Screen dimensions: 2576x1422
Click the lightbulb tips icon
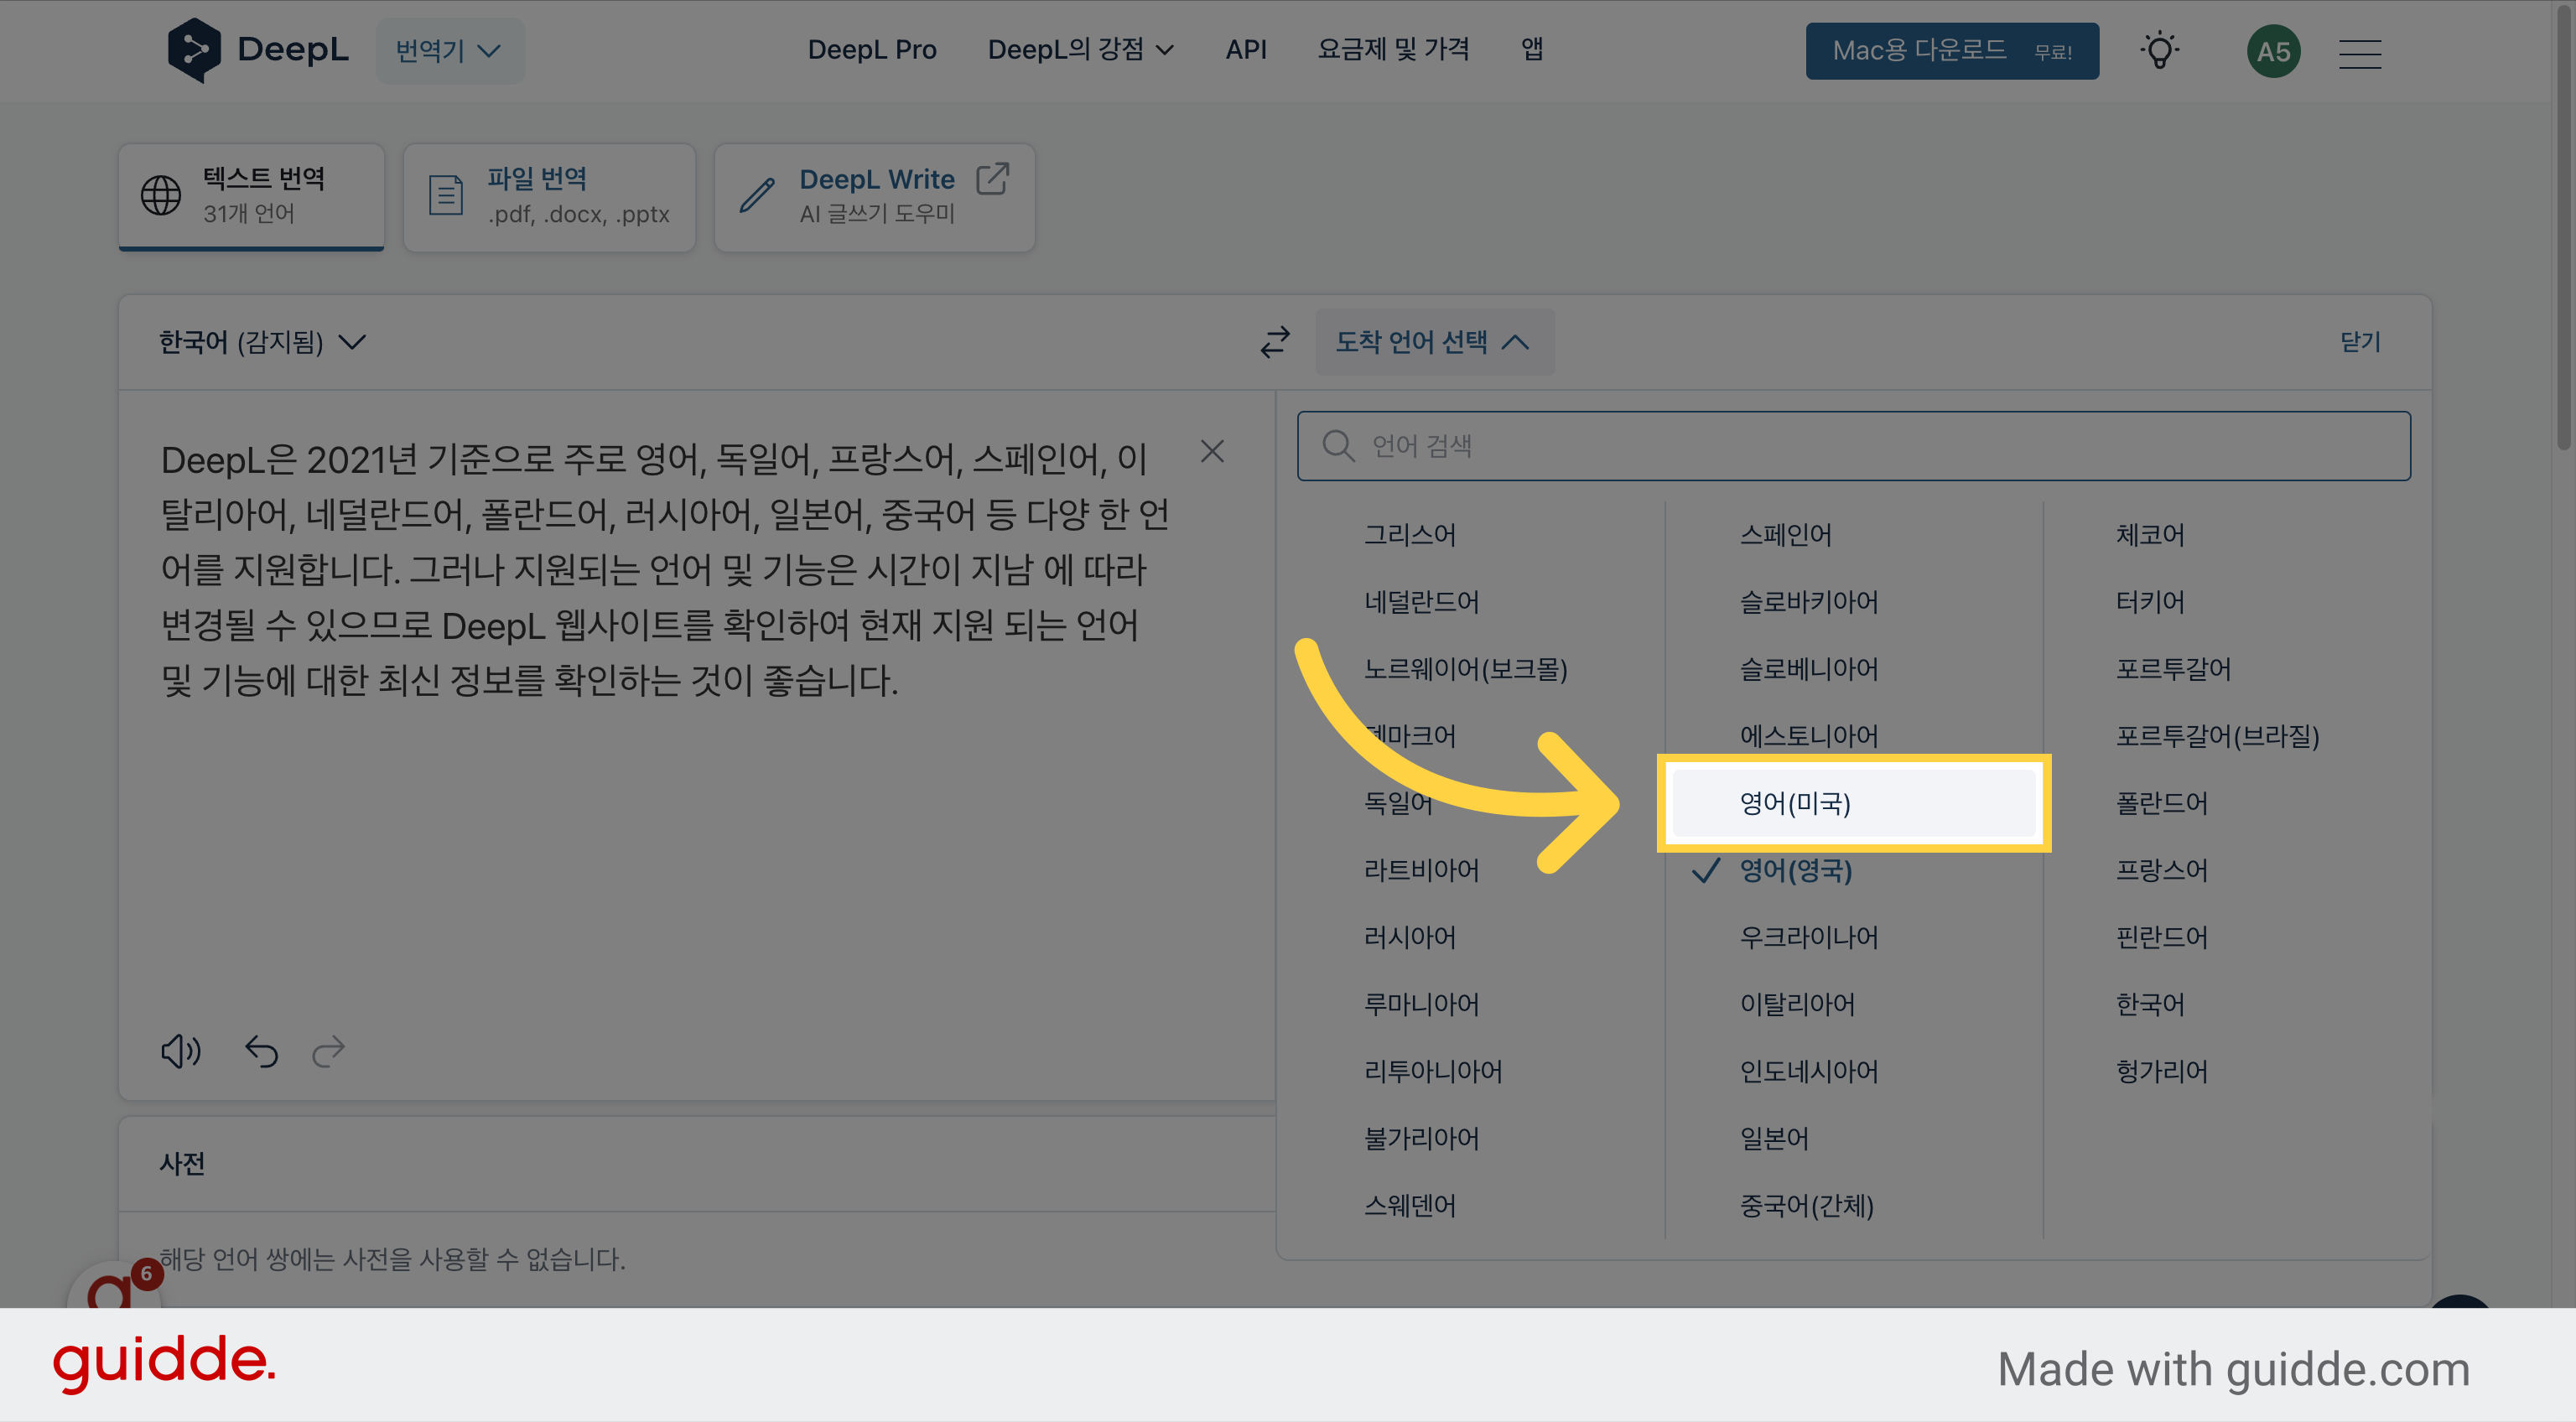(2160, 51)
